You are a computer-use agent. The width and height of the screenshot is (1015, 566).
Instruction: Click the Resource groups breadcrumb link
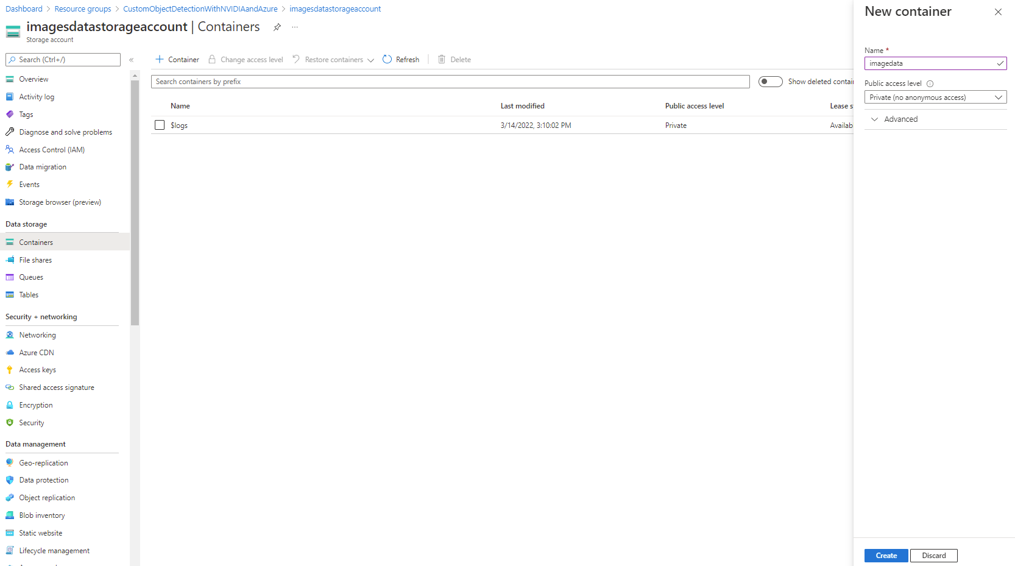pyautogui.click(x=83, y=9)
